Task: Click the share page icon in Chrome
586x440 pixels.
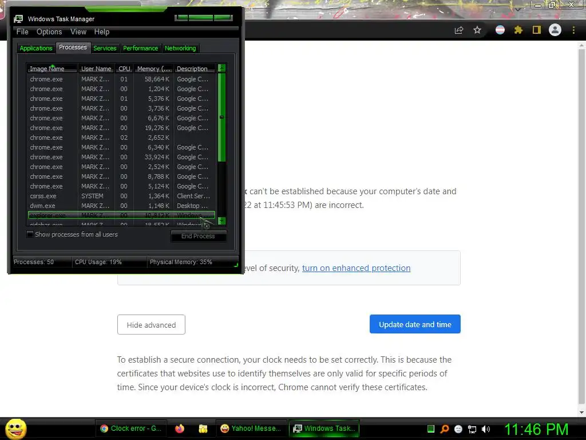Action: [459, 30]
